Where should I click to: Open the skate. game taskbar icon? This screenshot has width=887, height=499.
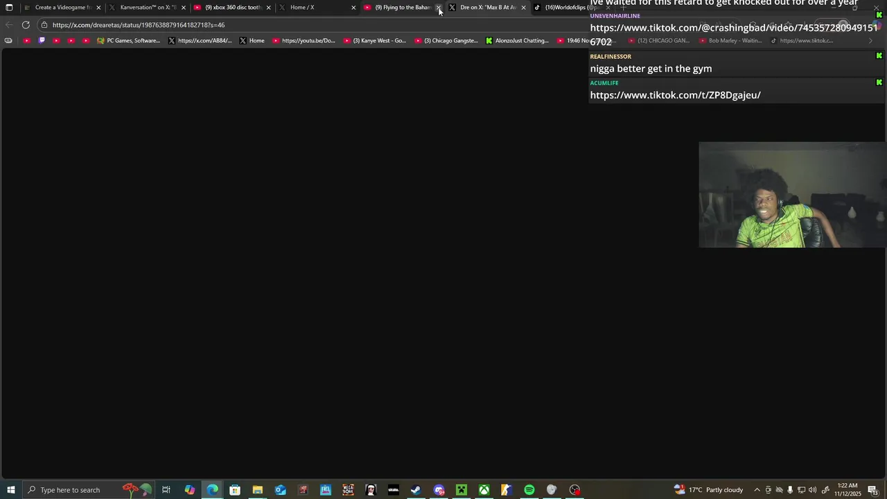pyautogui.click(x=393, y=490)
